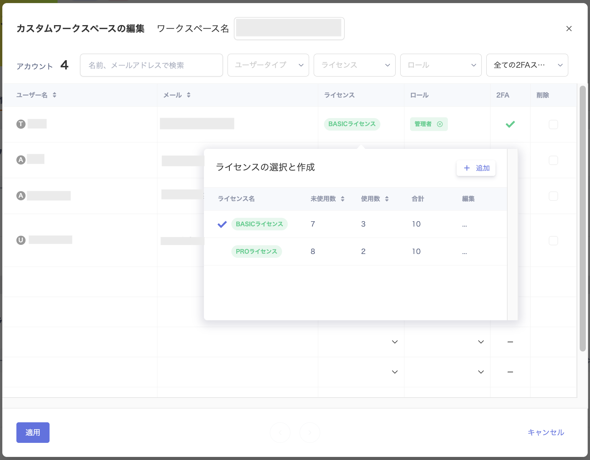Sort the メール column

coord(189,95)
